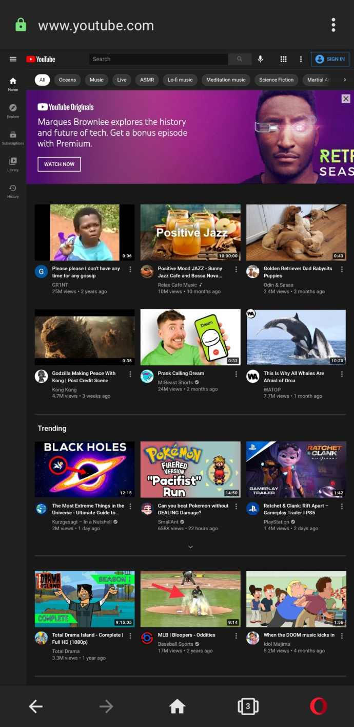Open the YouTube apps grid icon
This screenshot has height=727, width=354.
tap(283, 59)
